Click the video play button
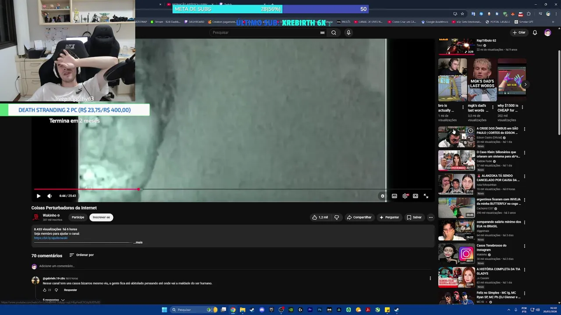The image size is (561, 315). [38, 196]
